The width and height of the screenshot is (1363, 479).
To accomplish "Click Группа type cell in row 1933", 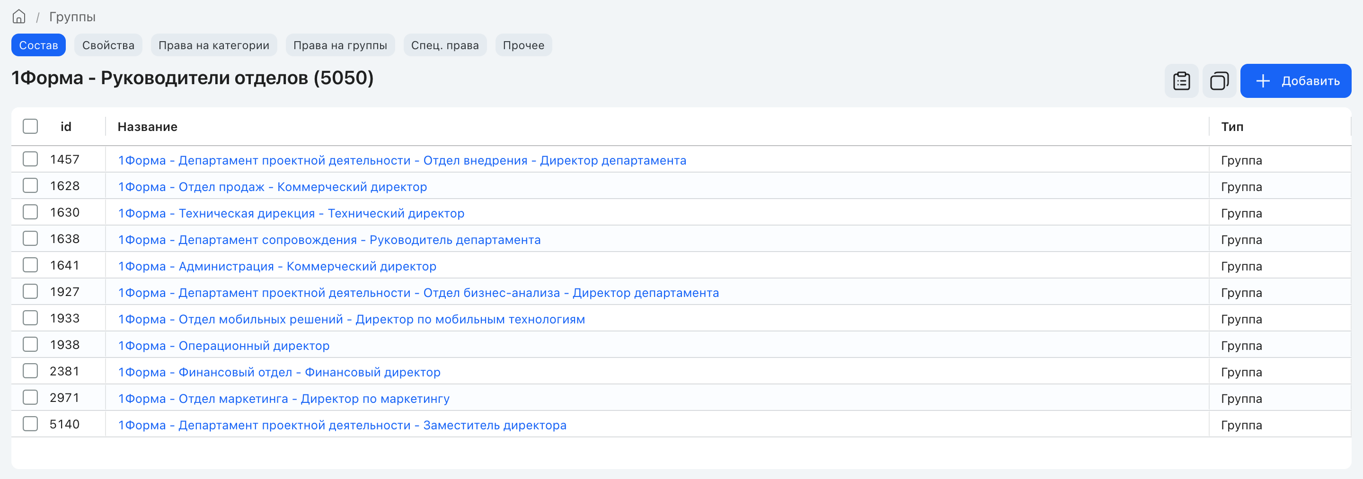I will coord(1241,319).
